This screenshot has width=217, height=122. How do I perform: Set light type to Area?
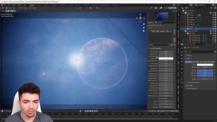[211, 62]
